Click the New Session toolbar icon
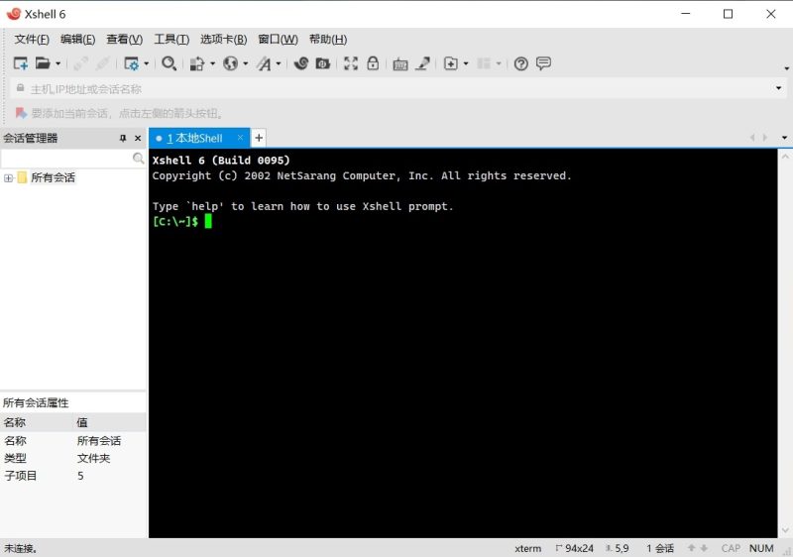The width and height of the screenshot is (793, 557). pos(20,63)
